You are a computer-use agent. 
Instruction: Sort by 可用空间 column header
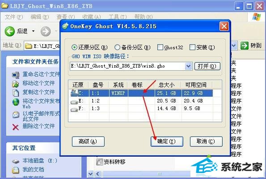pyautogui.click(x=196, y=85)
